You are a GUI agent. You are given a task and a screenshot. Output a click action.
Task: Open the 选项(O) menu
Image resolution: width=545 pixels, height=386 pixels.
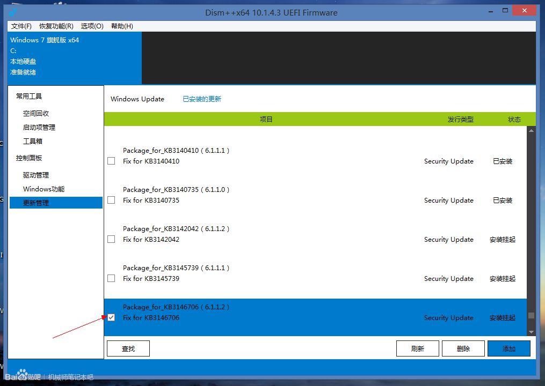[x=92, y=26]
